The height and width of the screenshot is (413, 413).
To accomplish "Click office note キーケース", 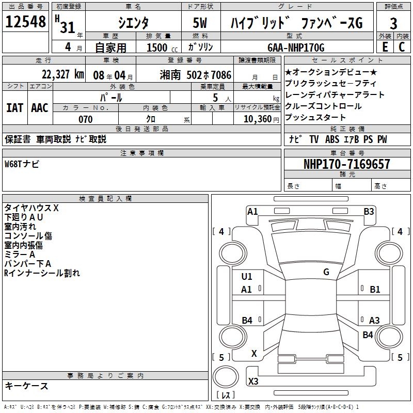I will coord(27,386).
